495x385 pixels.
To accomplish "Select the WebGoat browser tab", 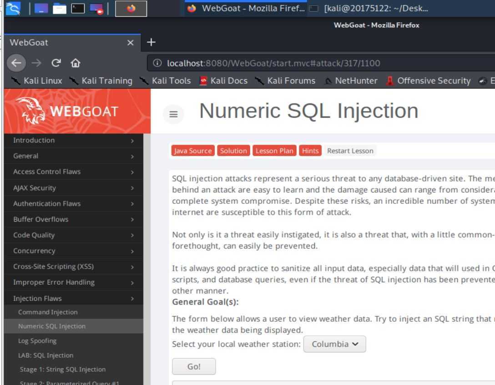I will coord(72,42).
